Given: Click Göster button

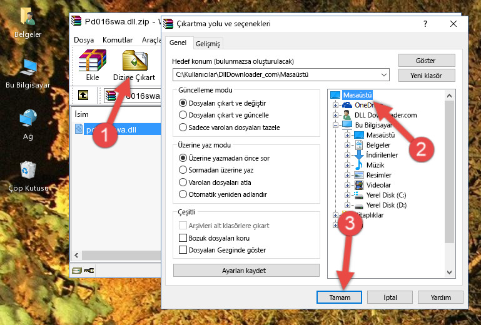Looking at the screenshot, I should pyautogui.click(x=427, y=61).
